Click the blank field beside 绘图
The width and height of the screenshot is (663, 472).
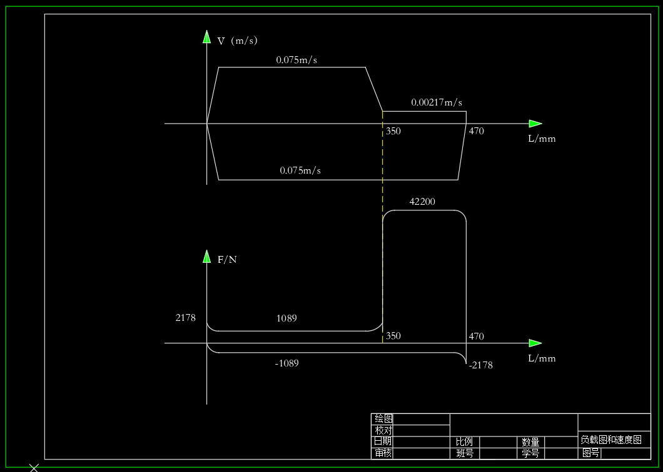(422, 419)
